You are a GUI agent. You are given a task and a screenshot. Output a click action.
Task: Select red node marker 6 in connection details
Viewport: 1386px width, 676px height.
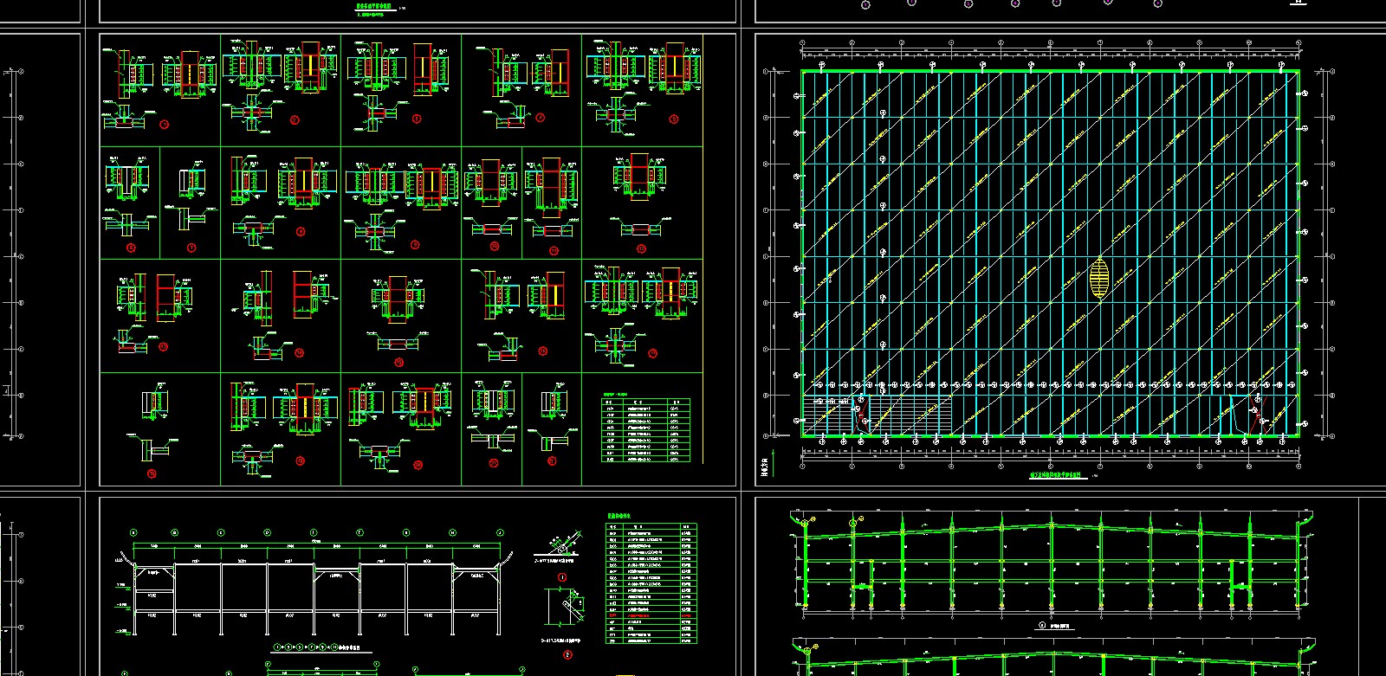pyautogui.click(x=131, y=248)
